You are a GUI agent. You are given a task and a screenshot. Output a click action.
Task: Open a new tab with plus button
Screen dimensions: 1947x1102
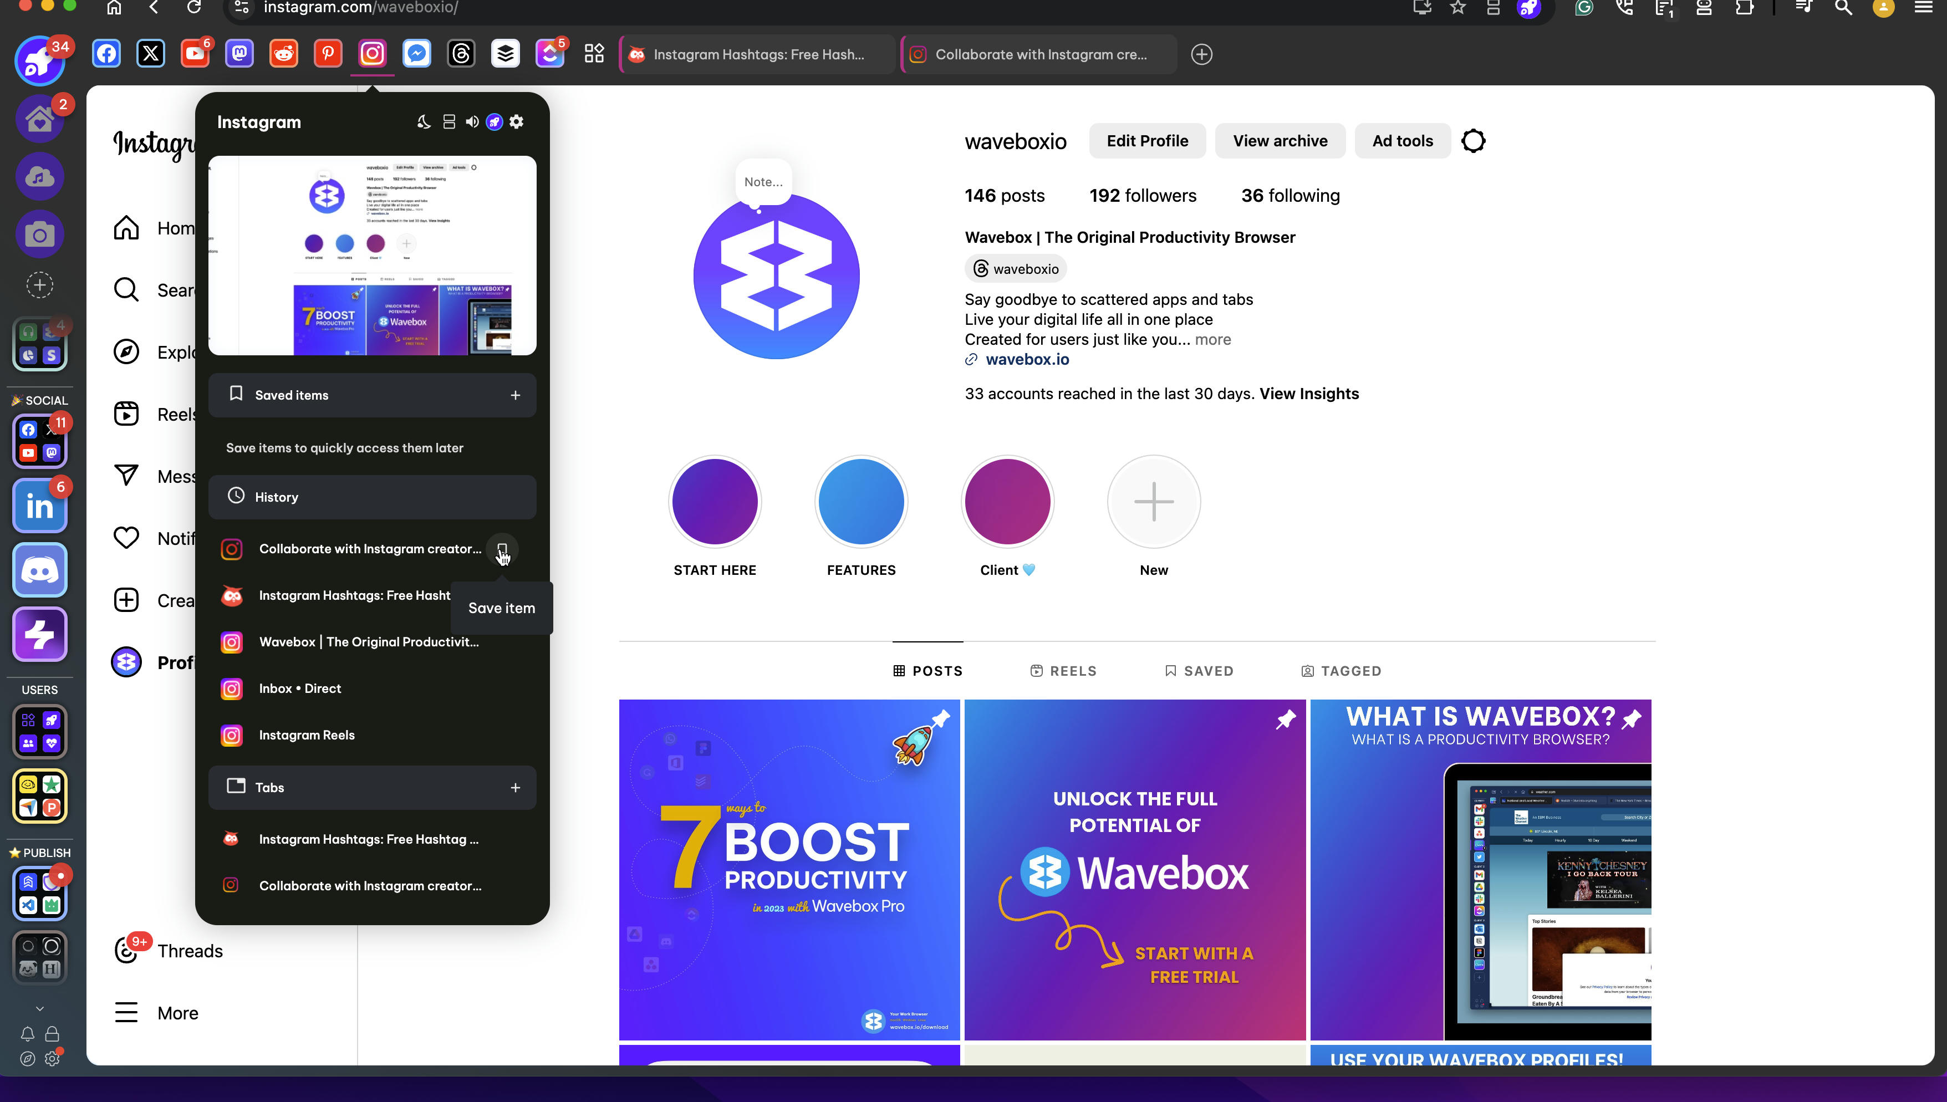point(1202,54)
